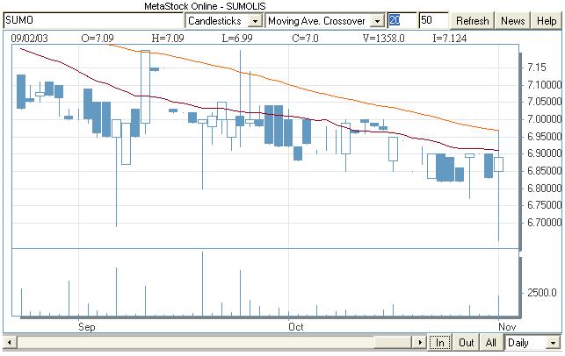Open the Candlesticks chart type dropdown
565x356 pixels.
point(255,21)
